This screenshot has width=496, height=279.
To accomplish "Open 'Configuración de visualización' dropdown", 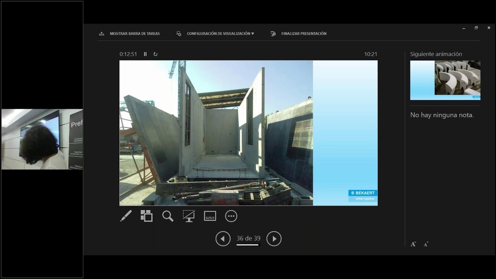I will click(x=215, y=34).
